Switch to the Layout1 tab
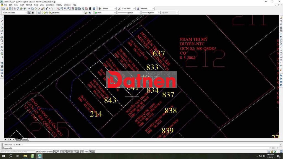This screenshot has height=159, width=283. tap(25, 139)
